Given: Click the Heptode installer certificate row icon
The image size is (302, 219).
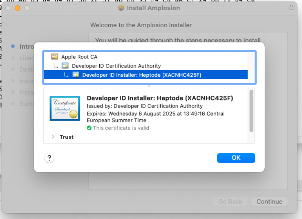Looking at the screenshot, I should click(76, 75).
